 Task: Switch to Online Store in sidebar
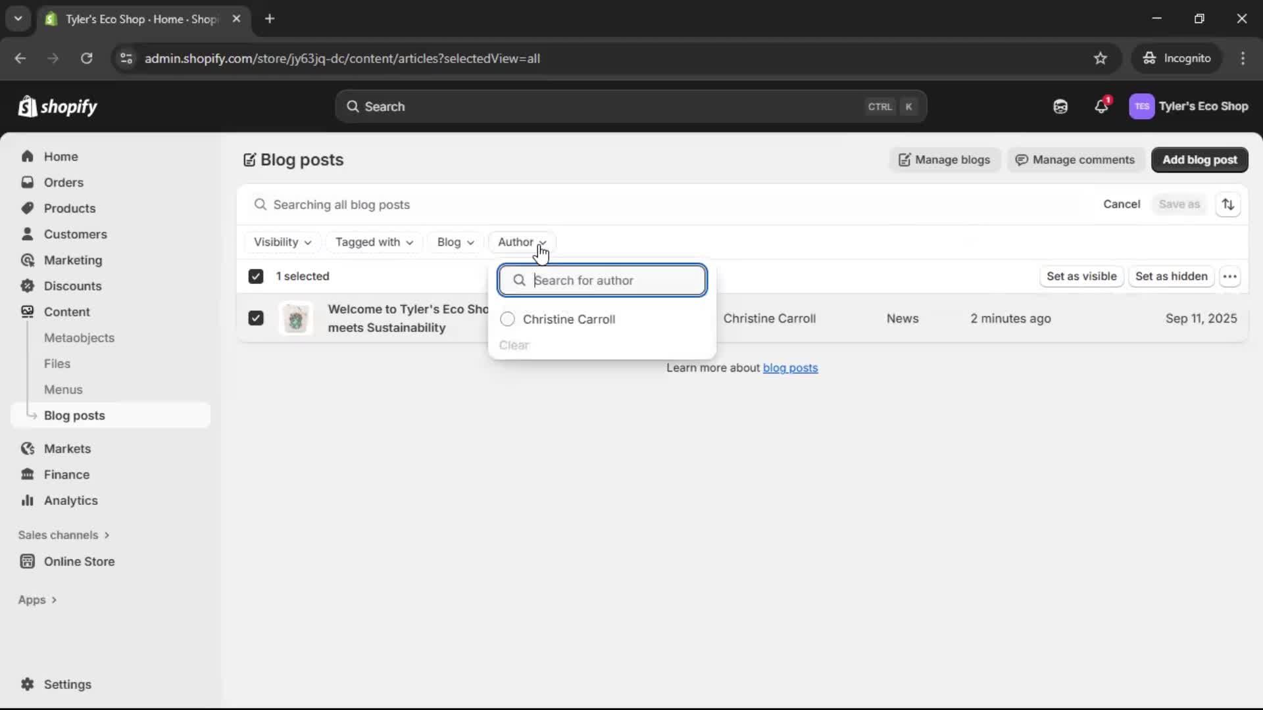[78, 562]
